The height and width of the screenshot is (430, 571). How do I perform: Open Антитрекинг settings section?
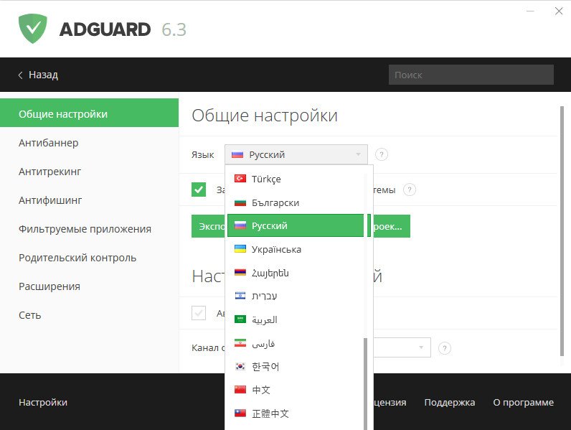coord(89,172)
